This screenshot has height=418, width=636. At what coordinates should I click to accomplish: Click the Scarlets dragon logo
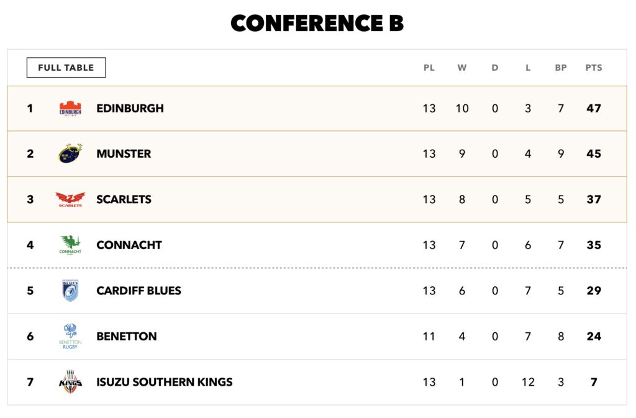[70, 199]
